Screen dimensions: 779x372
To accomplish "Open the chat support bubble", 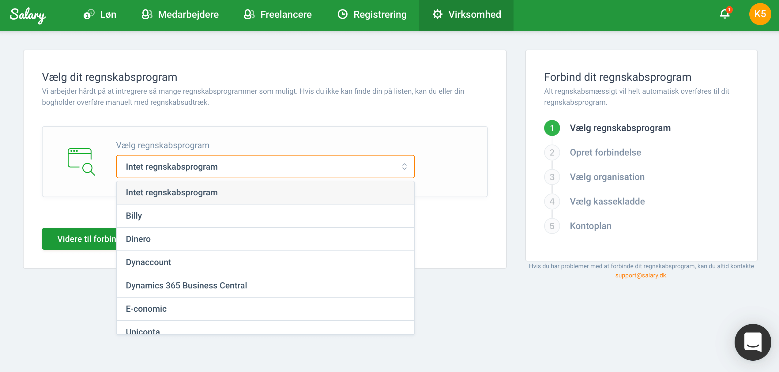I will point(753,342).
